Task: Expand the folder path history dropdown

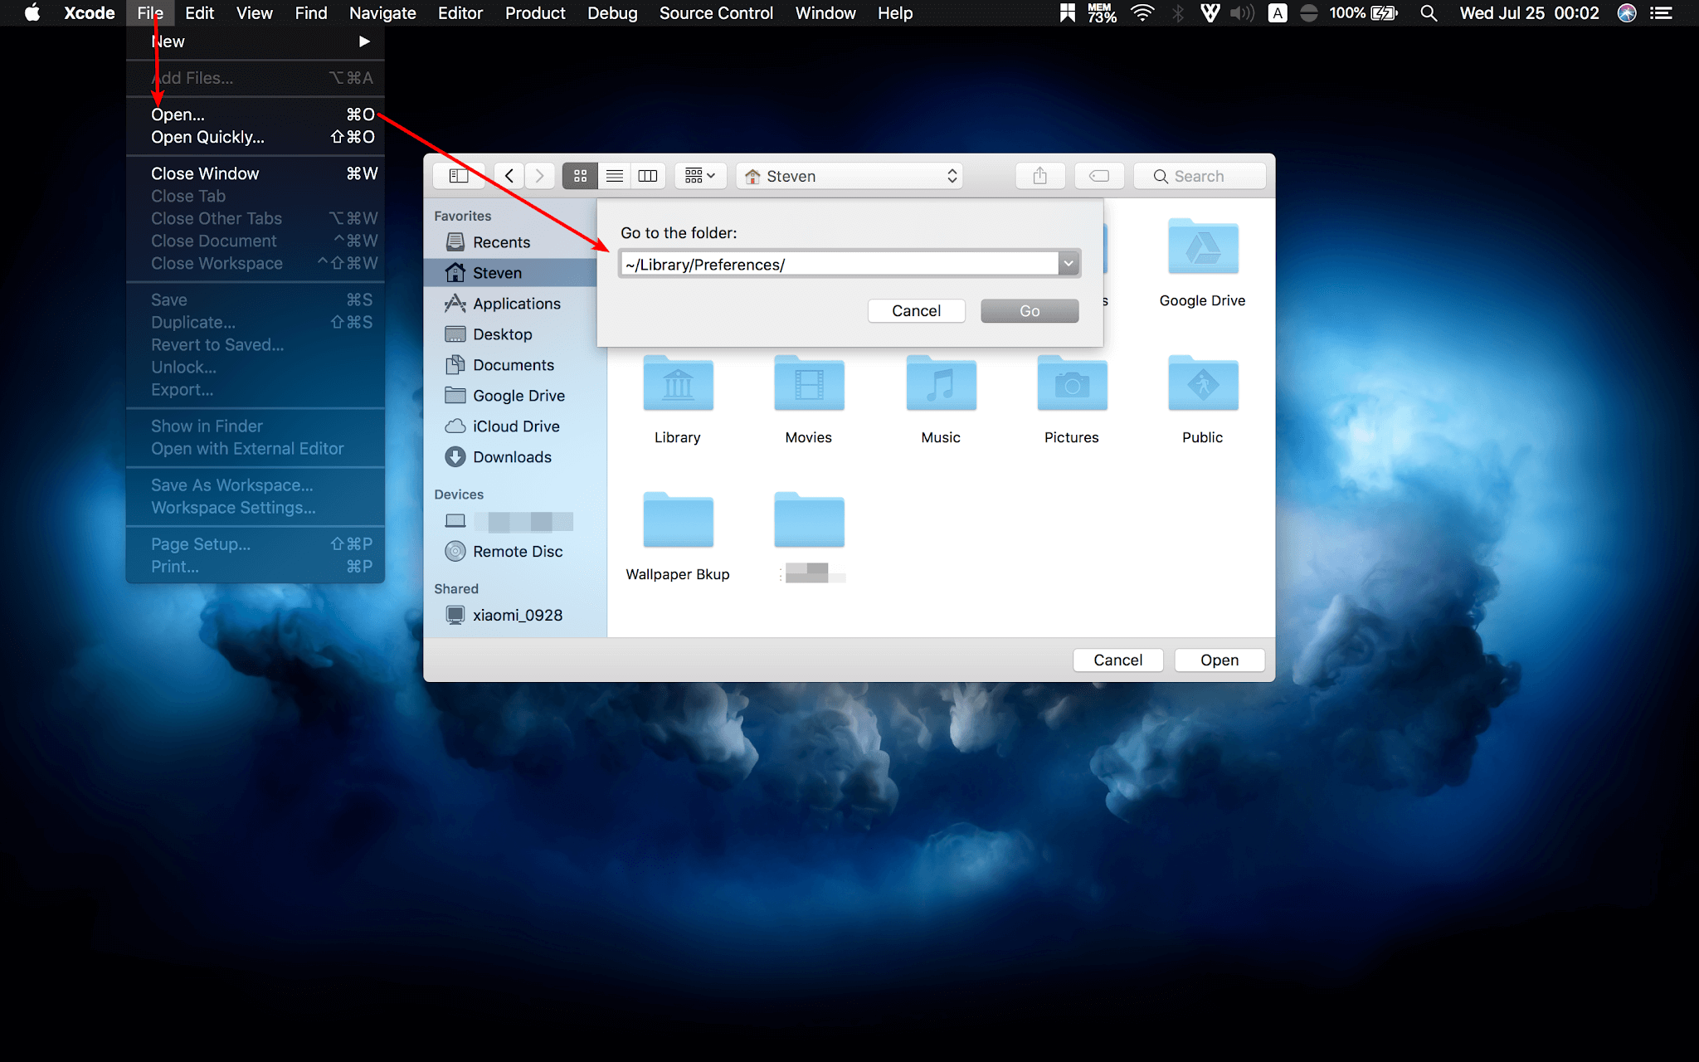Action: pyautogui.click(x=1069, y=264)
